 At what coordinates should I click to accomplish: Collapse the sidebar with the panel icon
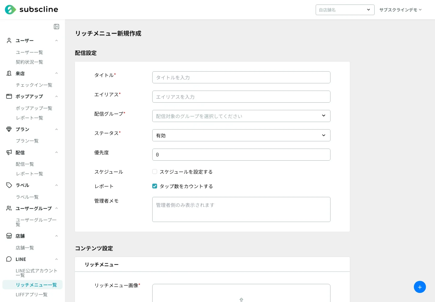[x=56, y=27]
